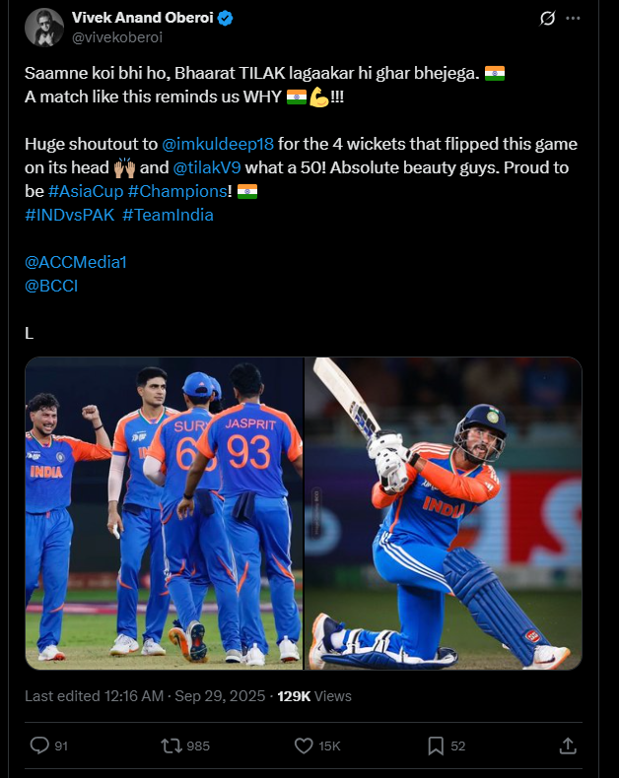
Task: Open @imkuldeep18 mention link
Action: pyautogui.click(x=218, y=144)
